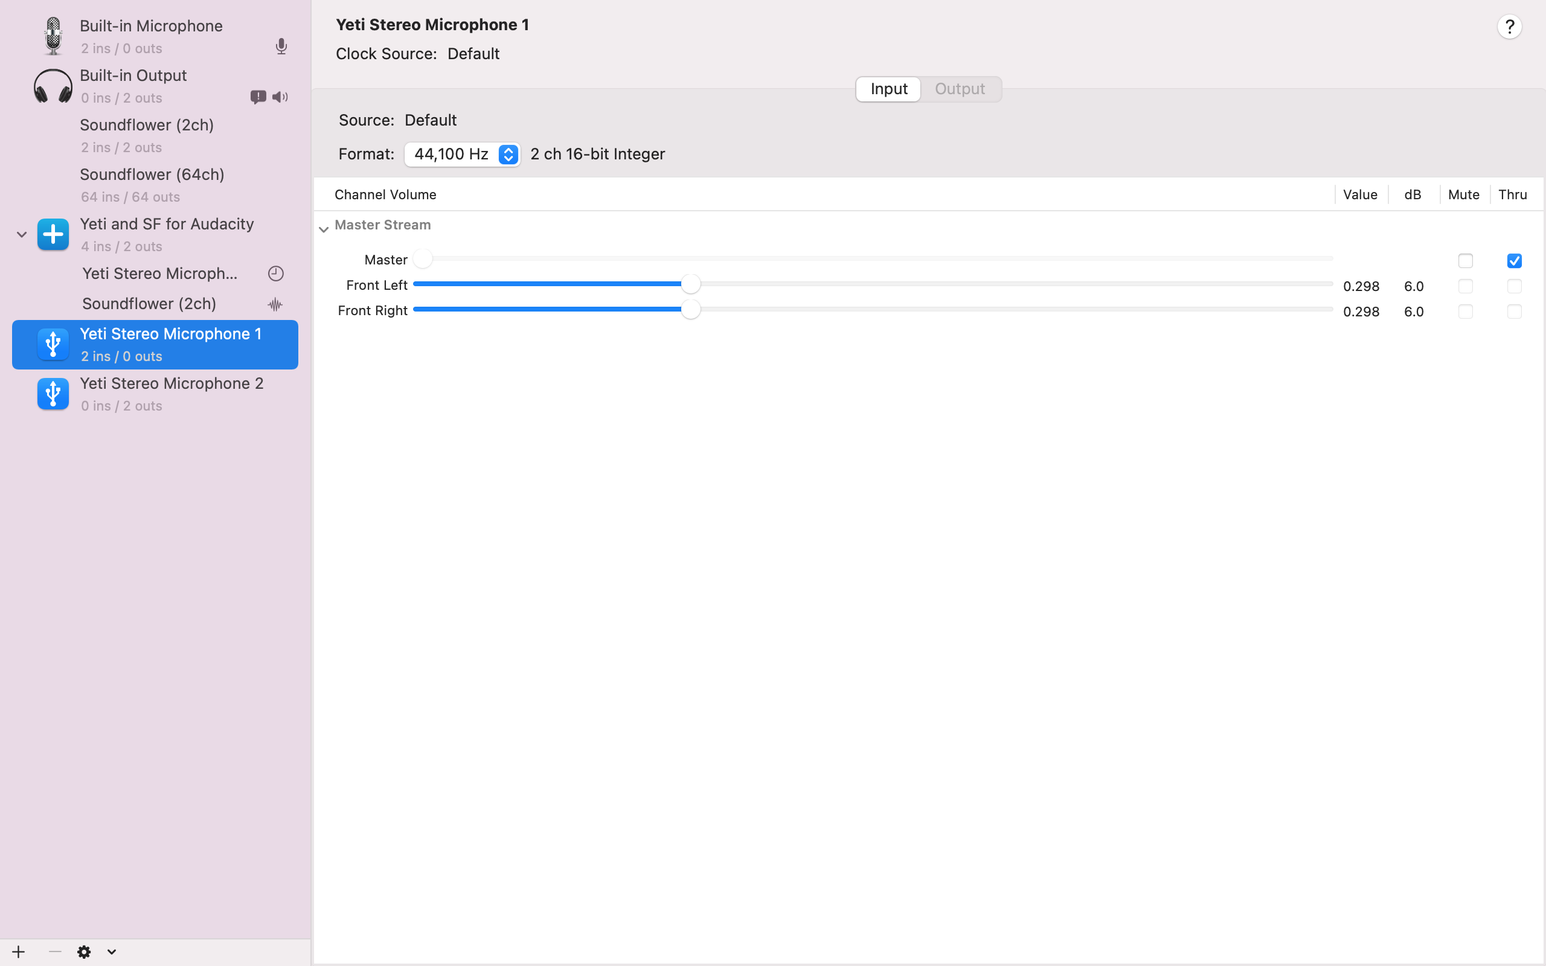Click the Front Right volume slider knob
Screen dimensions: 1546x966
point(691,310)
